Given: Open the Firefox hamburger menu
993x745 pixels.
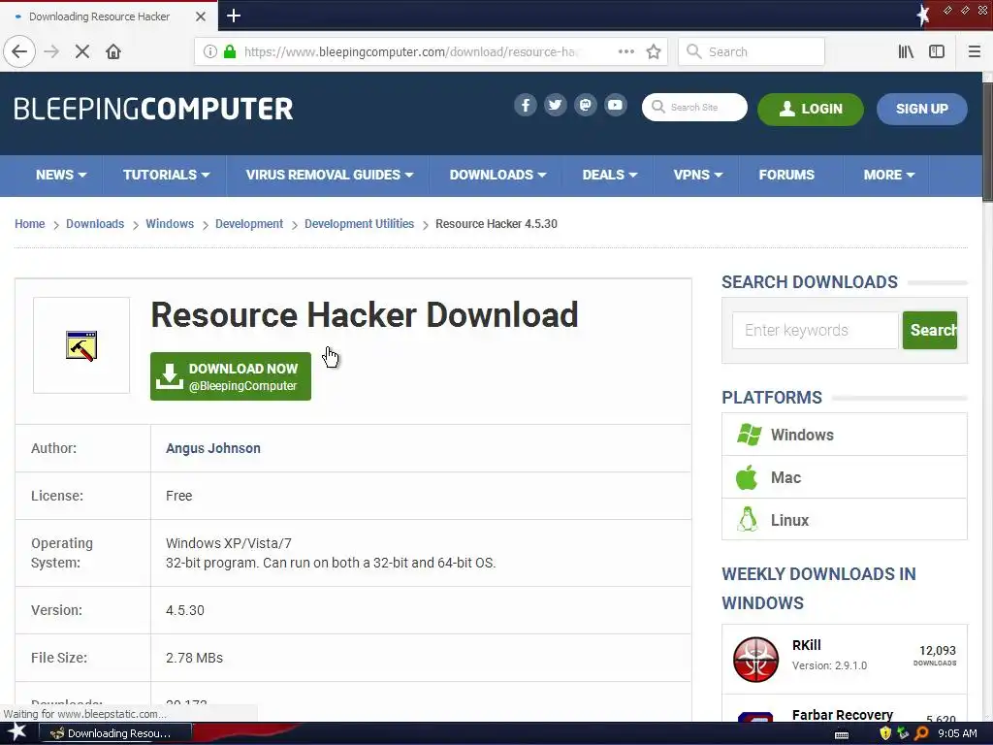Looking at the screenshot, I should (974, 51).
